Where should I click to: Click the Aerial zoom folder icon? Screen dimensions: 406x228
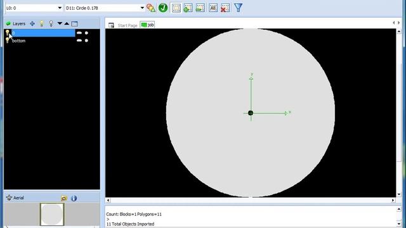click(64, 198)
